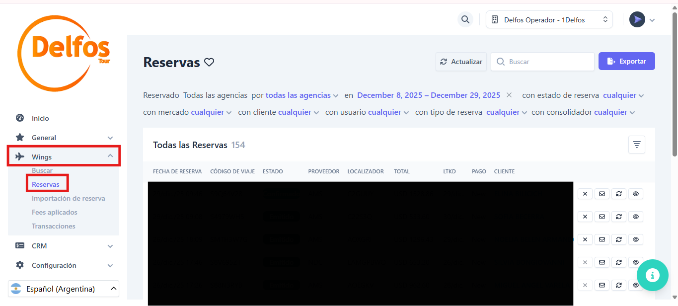This screenshot has width=678, height=306.
Task: Click the magnifier search icon in top bar
Action: point(465,20)
